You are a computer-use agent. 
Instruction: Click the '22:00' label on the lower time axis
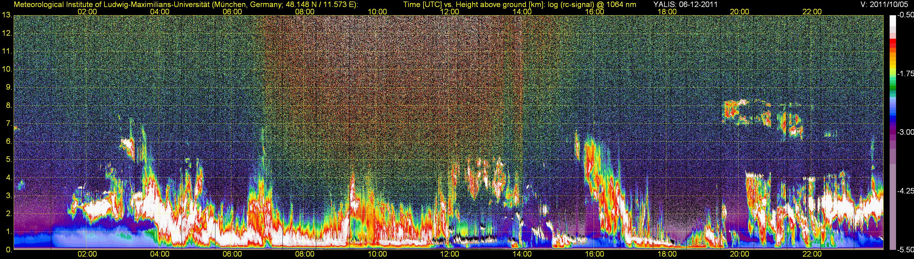pyautogui.click(x=812, y=254)
